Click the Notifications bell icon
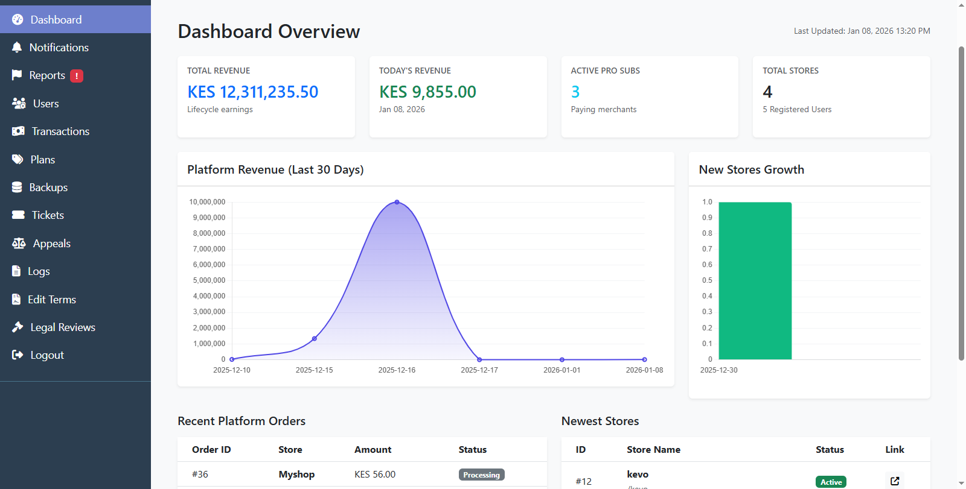The height and width of the screenshot is (489, 966). click(x=17, y=48)
